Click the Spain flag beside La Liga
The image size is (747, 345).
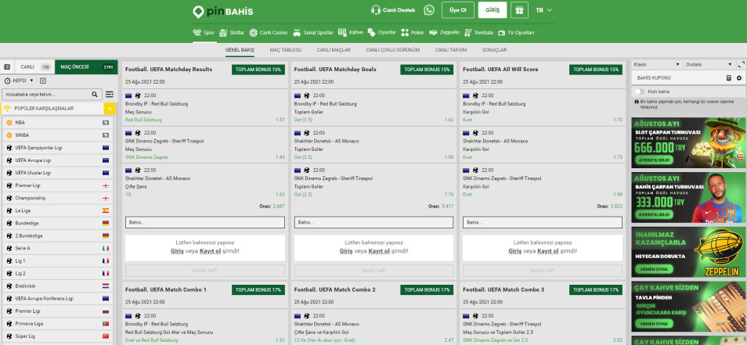pos(106,210)
